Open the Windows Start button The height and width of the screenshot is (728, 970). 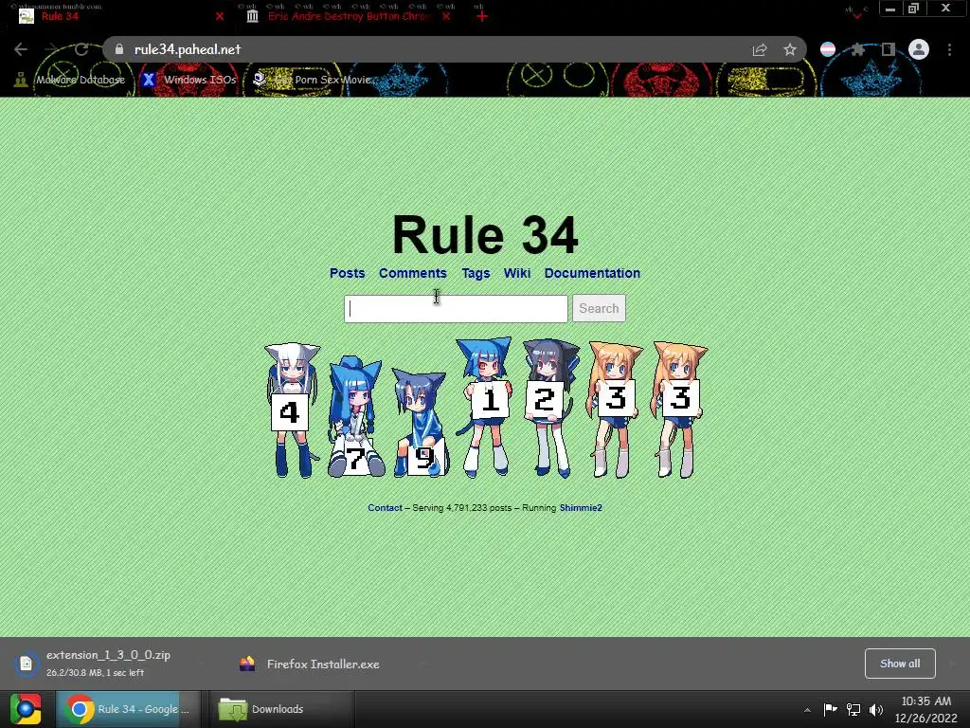coord(26,709)
